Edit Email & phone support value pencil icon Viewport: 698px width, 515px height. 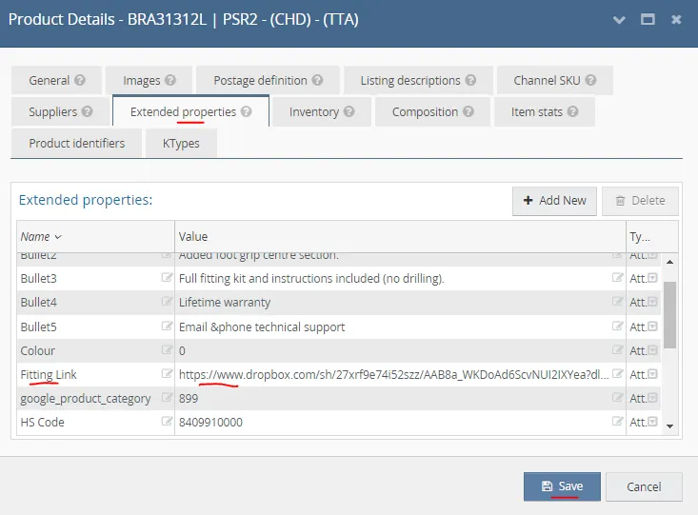[617, 326]
